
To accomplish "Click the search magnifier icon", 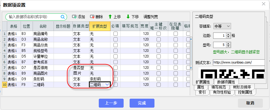I will [63, 17].
